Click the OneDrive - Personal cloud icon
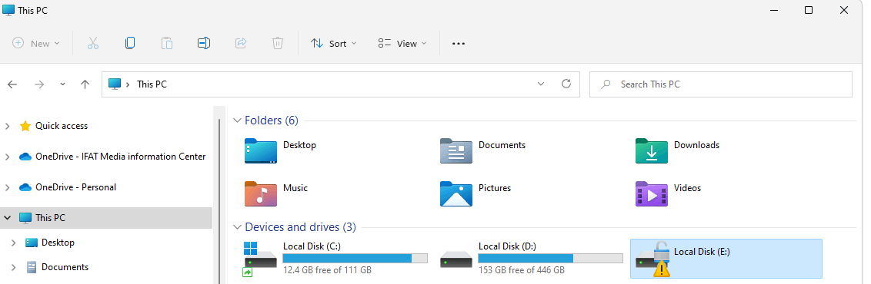Screen dimensions: 871x284 point(25,187)
